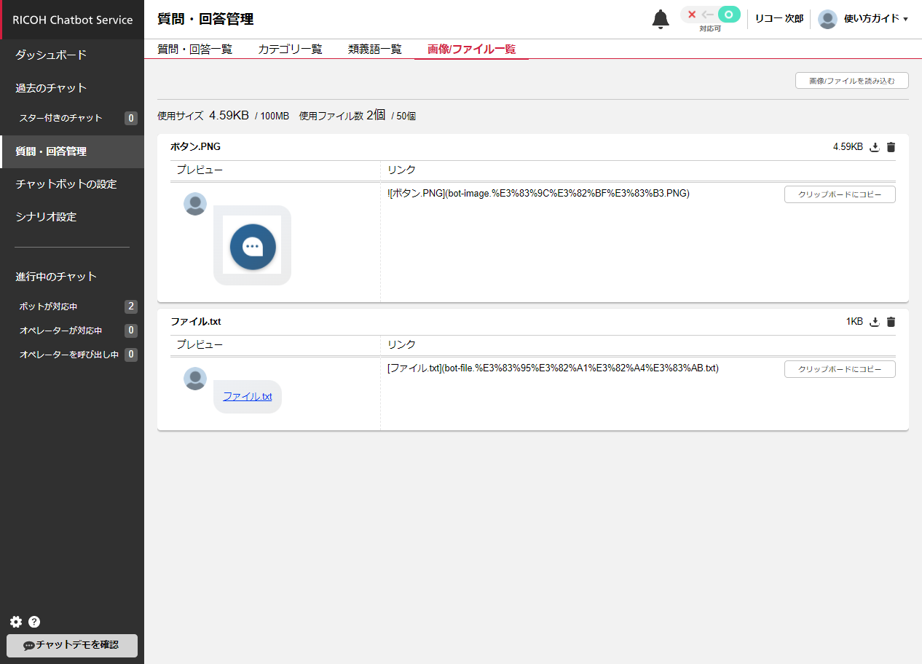This screenshot has width=922, height=664.
Task: Open the help question mark icon
Action: tap(34, 622)
